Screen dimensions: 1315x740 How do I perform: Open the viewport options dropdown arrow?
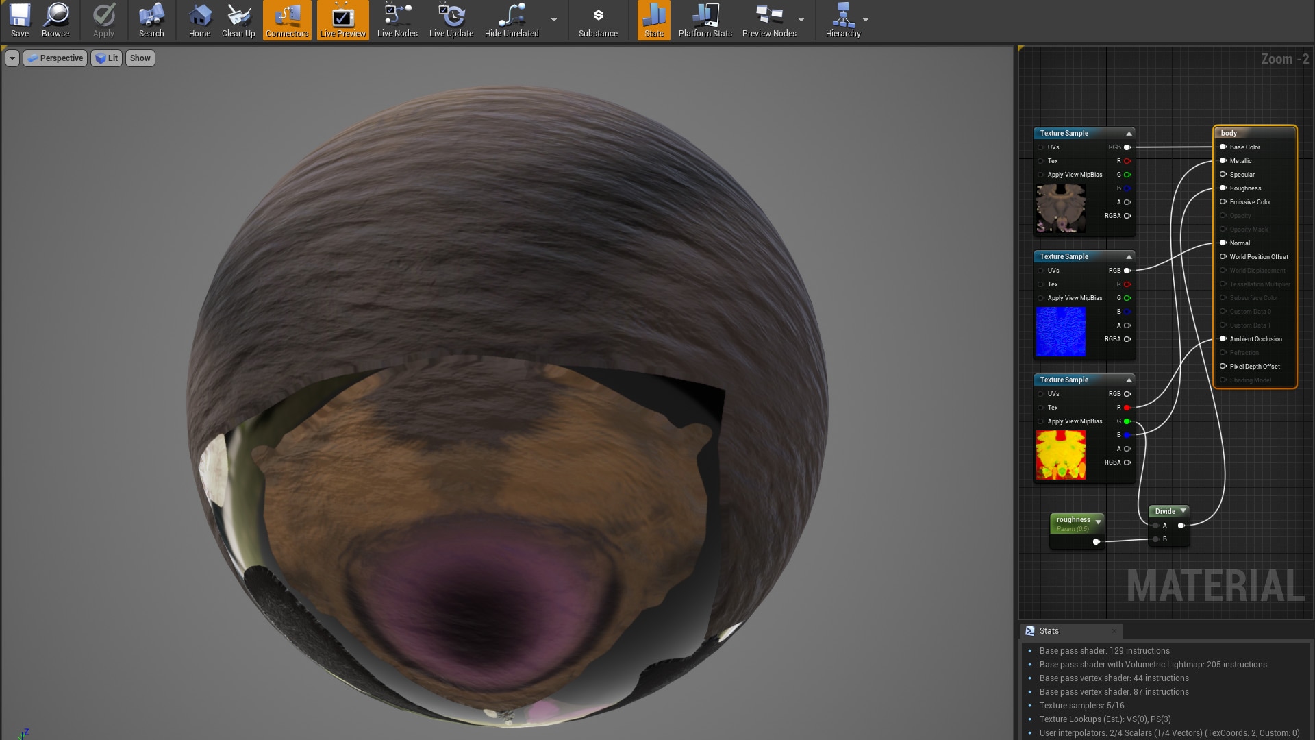click(x=12, y=58)
